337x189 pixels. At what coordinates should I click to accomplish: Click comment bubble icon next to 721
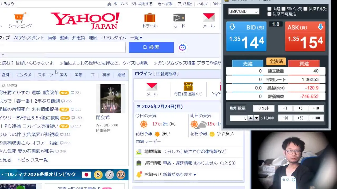coord(73,93)
